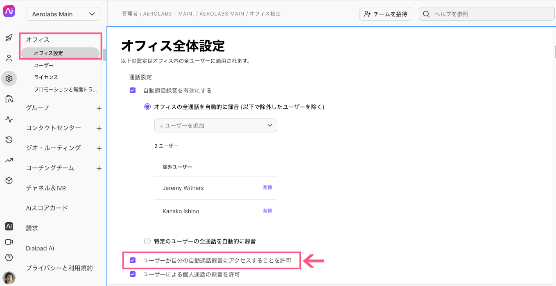Add geo routing with plus icon
This screenshot has width=556, height=286.
pos(99,148)
